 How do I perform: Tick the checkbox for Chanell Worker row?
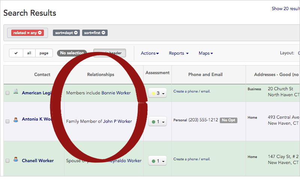(7, 161)
